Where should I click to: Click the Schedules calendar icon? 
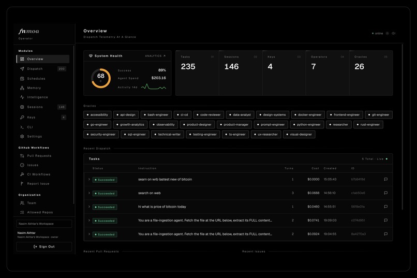click(x=22, y=79)
